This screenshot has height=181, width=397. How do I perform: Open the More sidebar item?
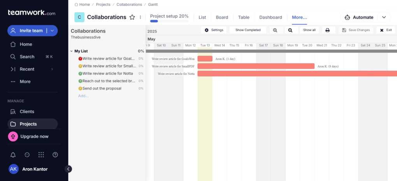click(x=25, y=81)
